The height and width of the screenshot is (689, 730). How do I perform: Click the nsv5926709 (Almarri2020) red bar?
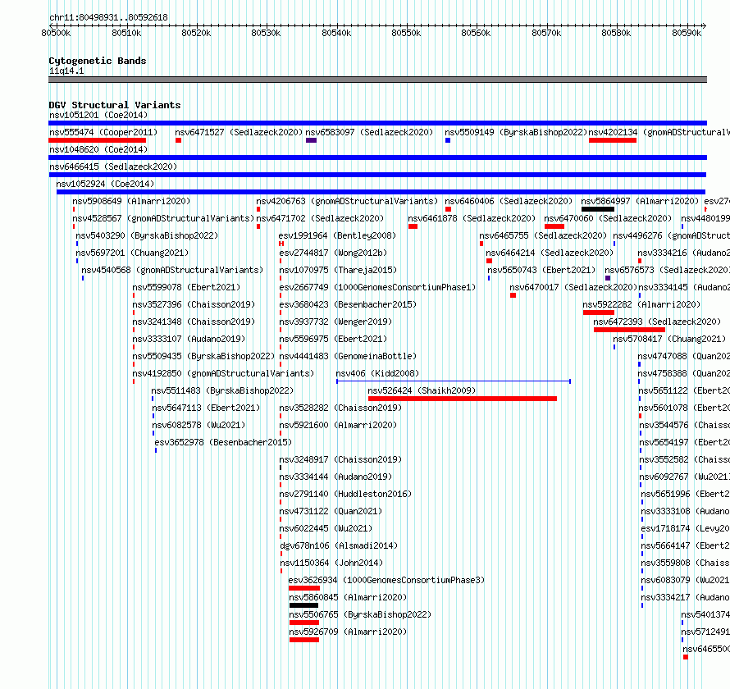[x=304, y=640]
